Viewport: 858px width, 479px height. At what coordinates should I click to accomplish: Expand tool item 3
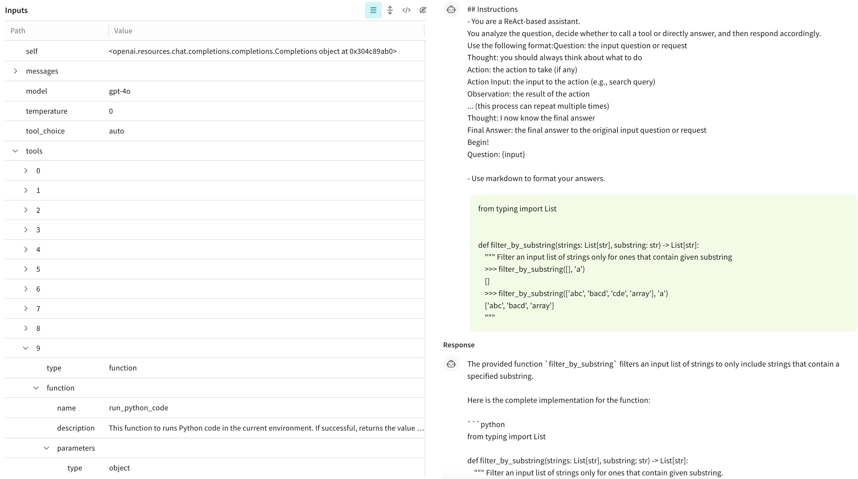26,230
